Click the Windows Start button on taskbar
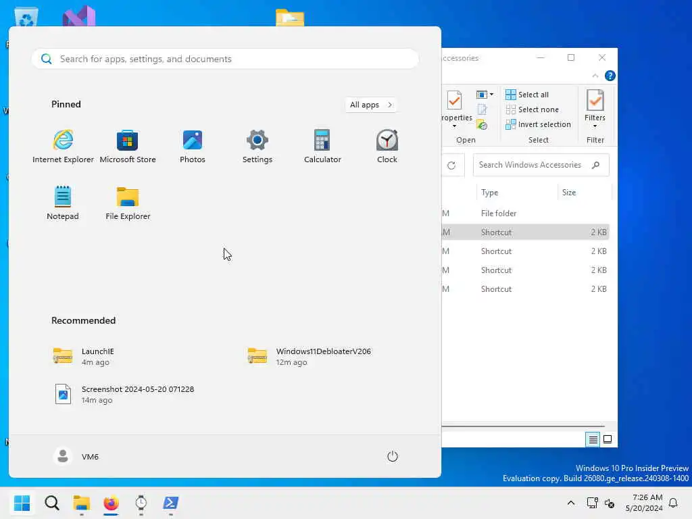Screen dimensions: 692x519 point(22,503)
